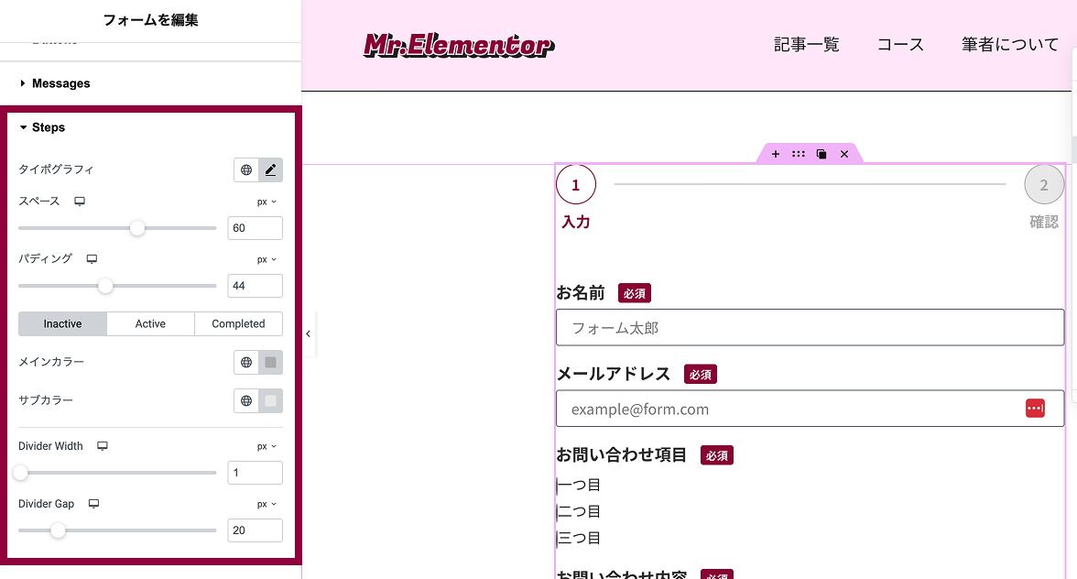Switch to the Completed state tab
The height and width of the screenshot is (579, 1077).
[x=238, y=324]
